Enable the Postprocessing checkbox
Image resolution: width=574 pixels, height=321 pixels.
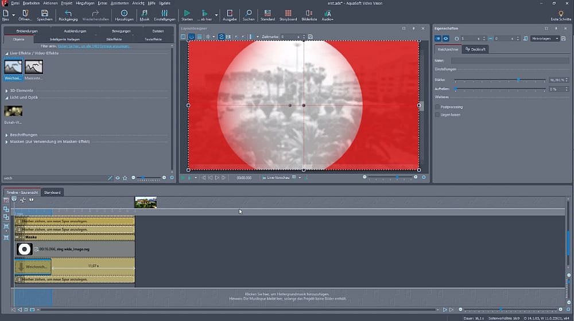click(438, 107)
